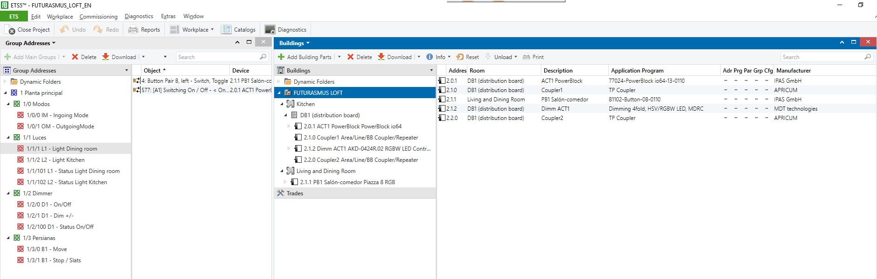Collapse the 1/2 Dimmer group
This screenshot has width=877, height=279.
point(8,193)
